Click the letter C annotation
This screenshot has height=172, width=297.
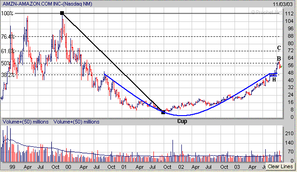point(279,48)
